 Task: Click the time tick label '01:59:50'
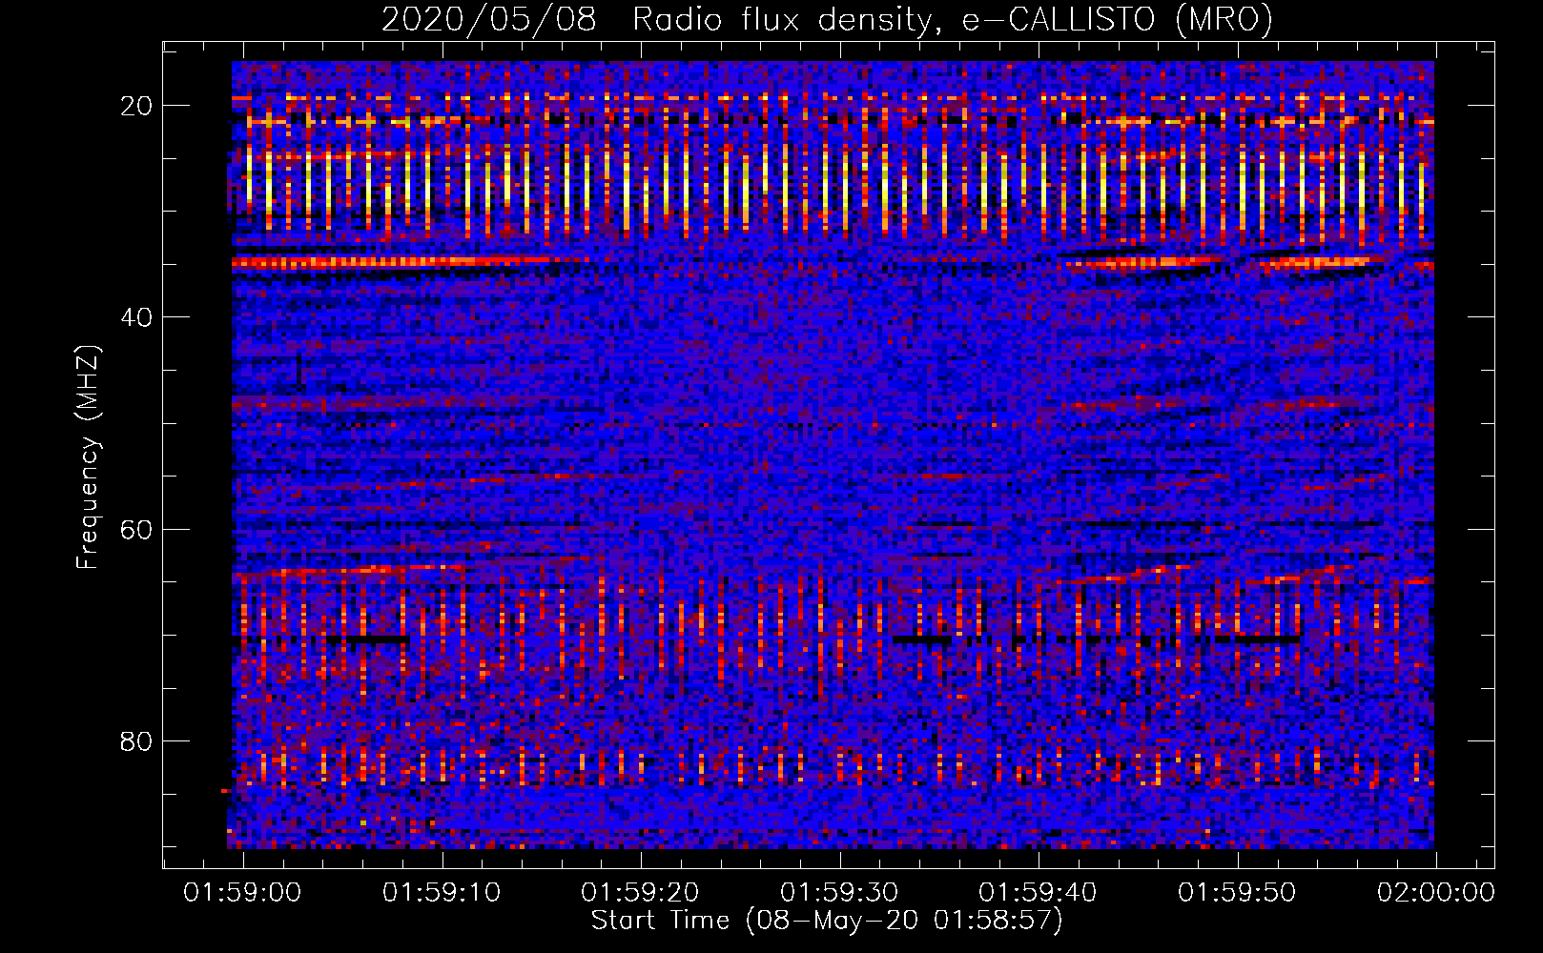[1237, 893]
